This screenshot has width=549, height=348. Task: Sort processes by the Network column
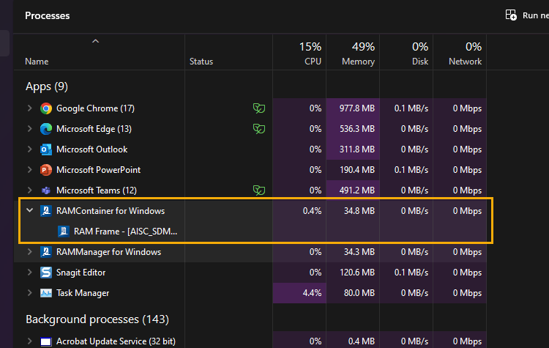click(465, 62)
